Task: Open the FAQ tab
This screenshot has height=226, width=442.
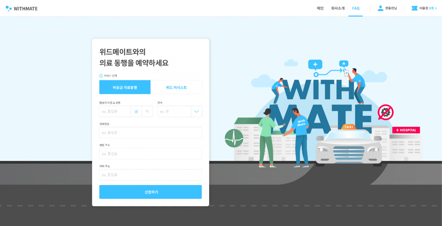Action: point(355,8)
